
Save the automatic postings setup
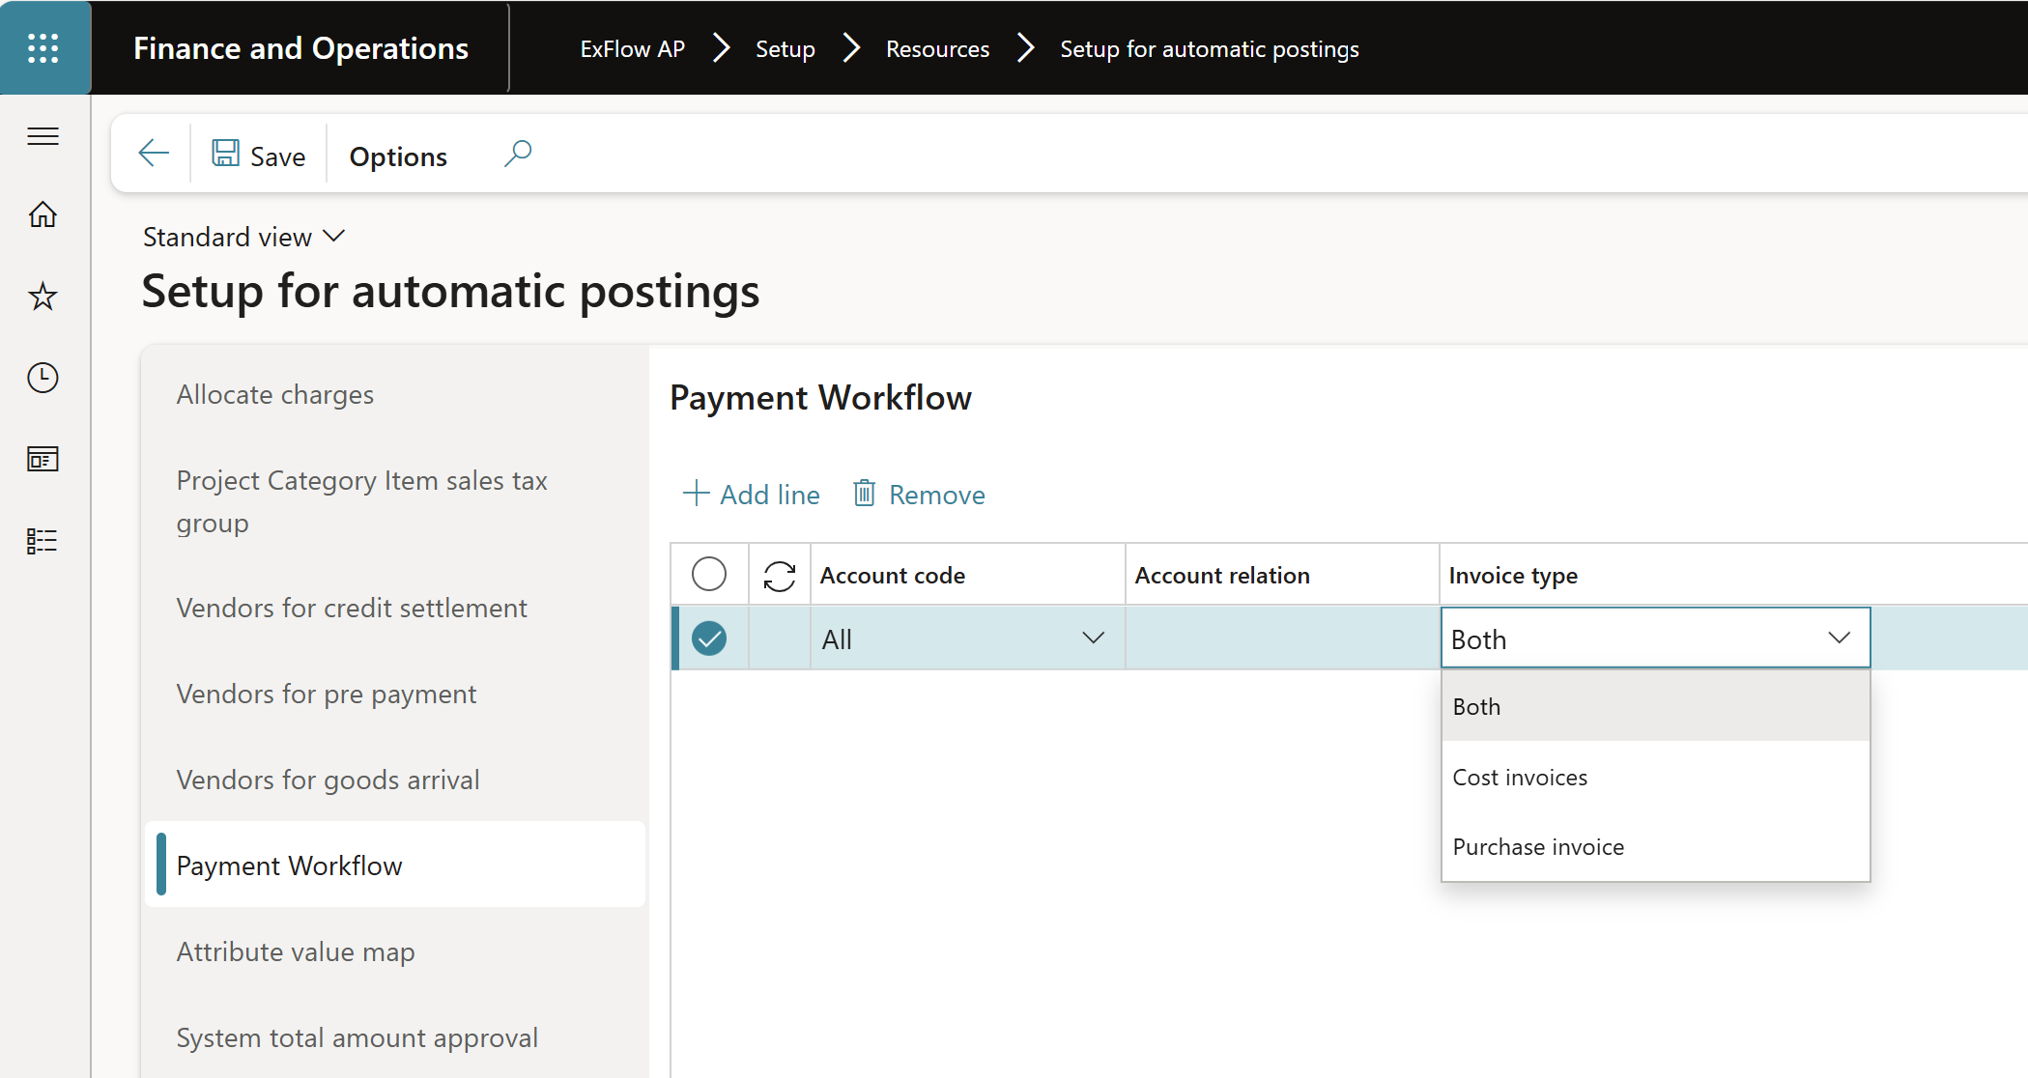pyautogui.click(x=259, y=156)
